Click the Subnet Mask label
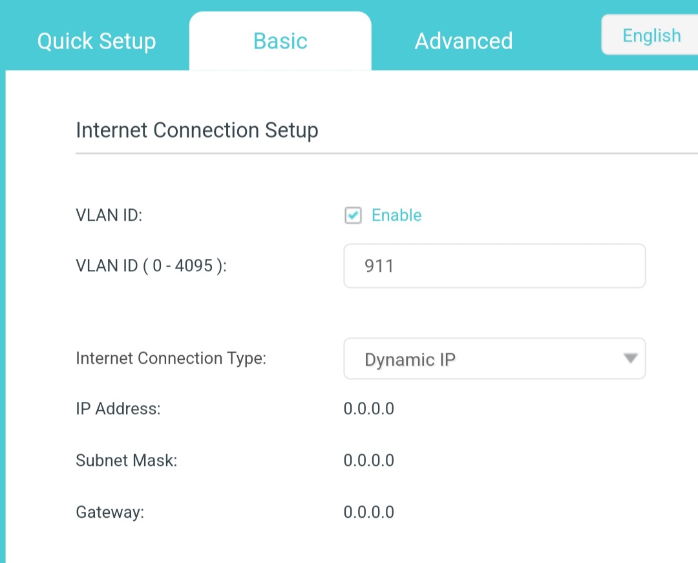This screenshot has height=563, width=698. pyautogui.click(x=127, y=461)
